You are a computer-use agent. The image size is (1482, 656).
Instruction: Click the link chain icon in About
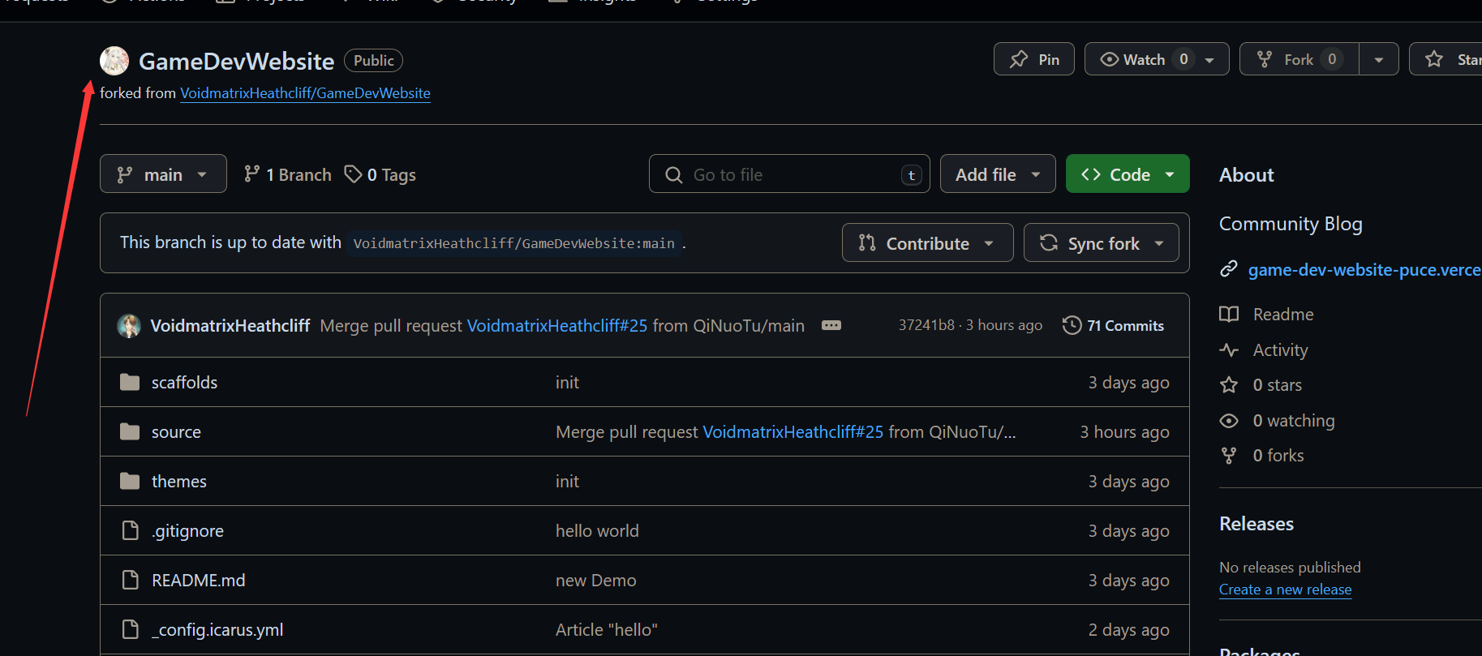(1229, 268)
